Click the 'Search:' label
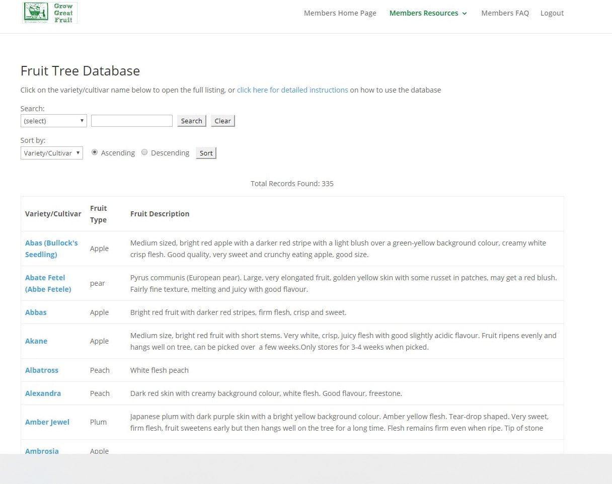612x484 pixels. 33,108
